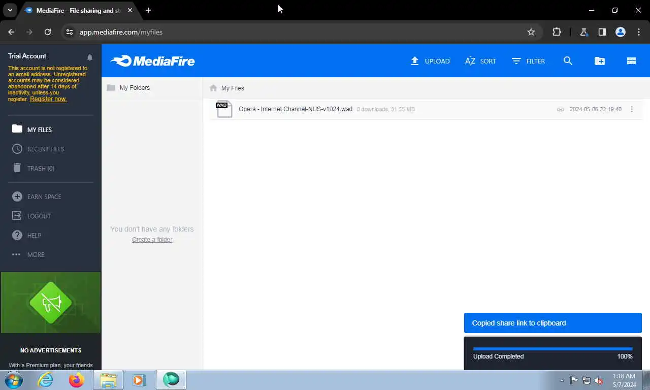
Task: Open a new browser tab
Action: point(148,10)
